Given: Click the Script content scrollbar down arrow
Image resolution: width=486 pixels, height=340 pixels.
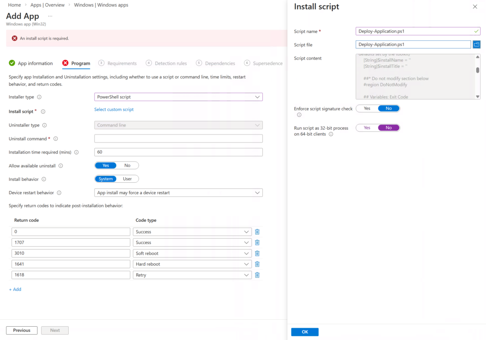Looking at the screenshot, I should pyautogui.click(x=477, y=97).
